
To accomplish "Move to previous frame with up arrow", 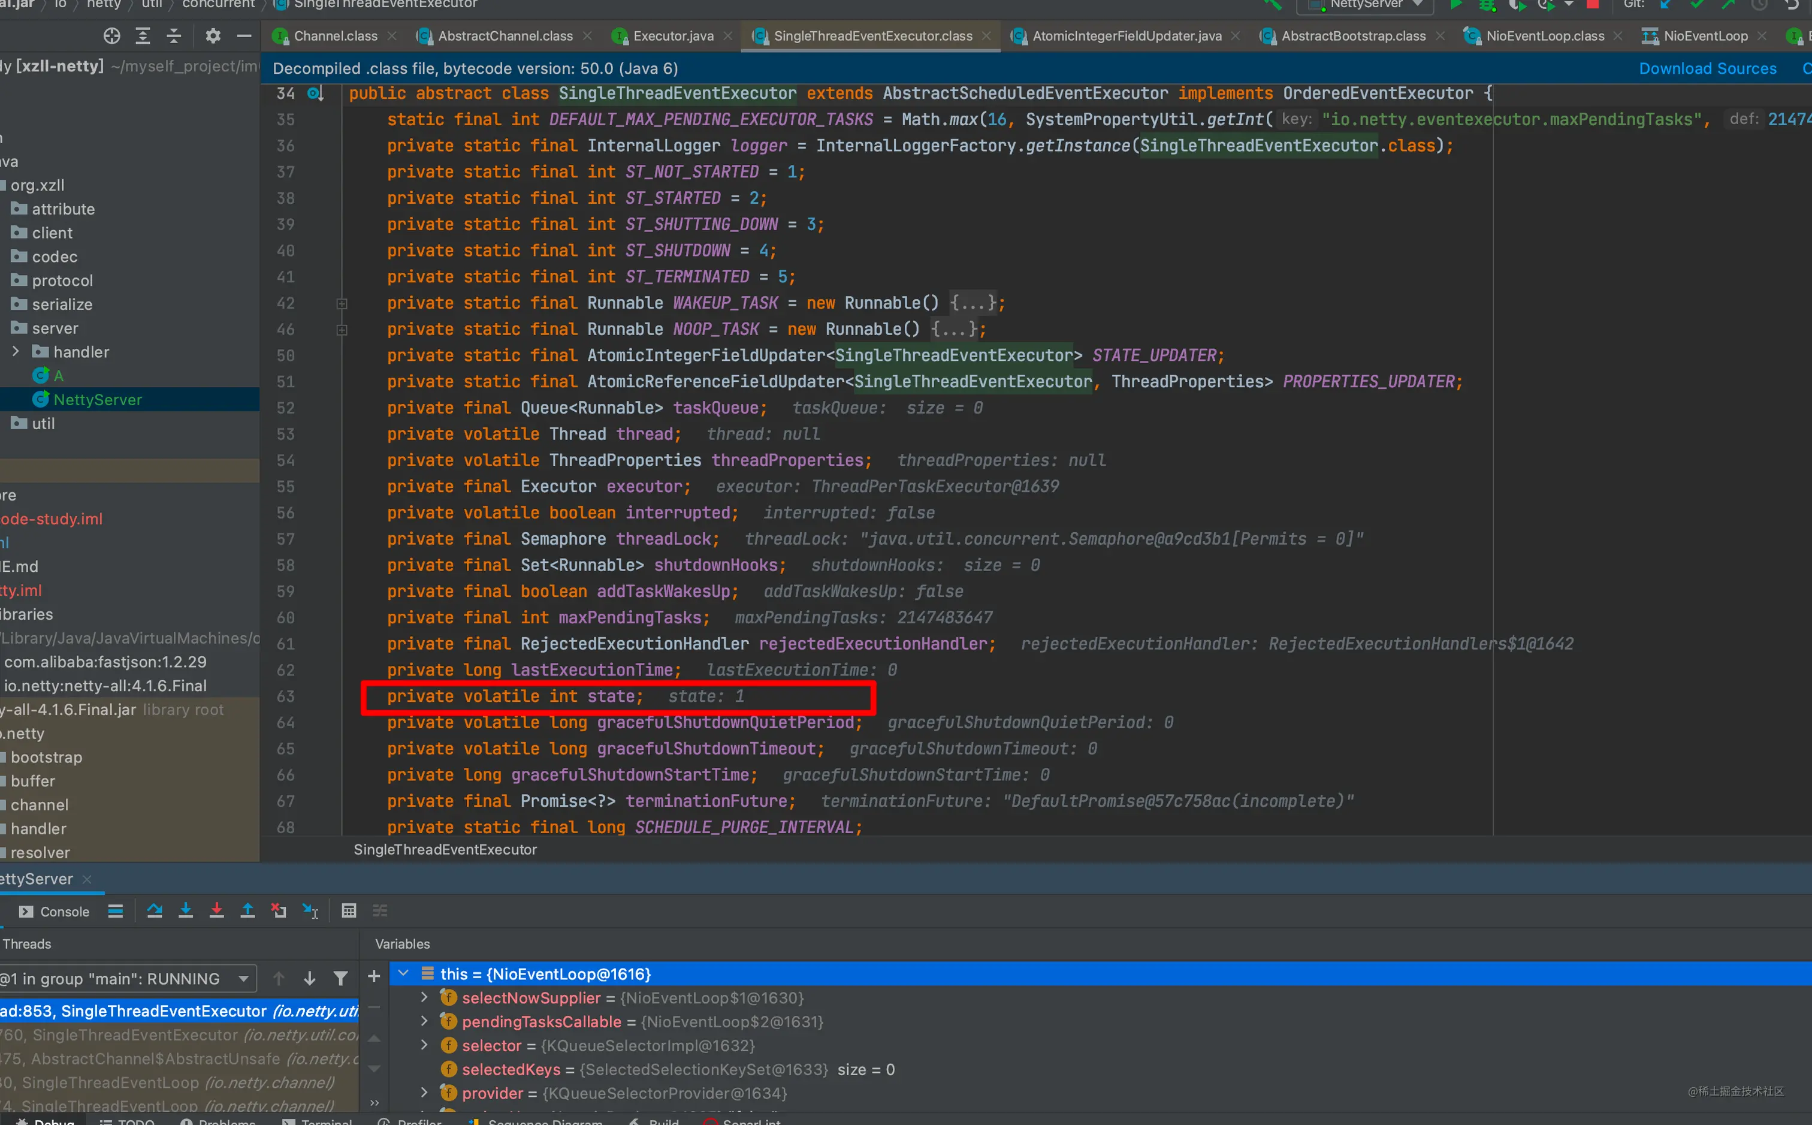I will pos(279,978).
